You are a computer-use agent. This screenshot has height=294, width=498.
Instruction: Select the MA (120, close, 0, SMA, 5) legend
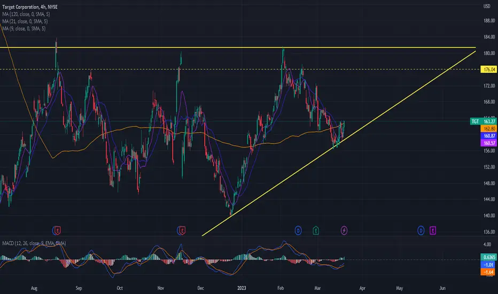point(26,14)
